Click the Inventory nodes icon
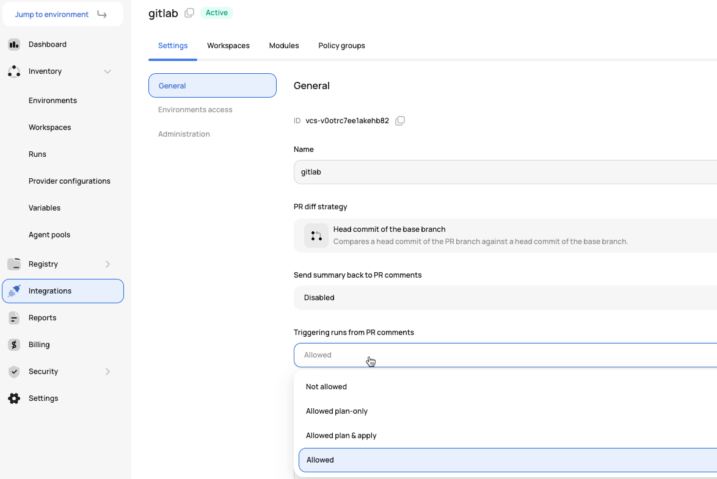The image size is (717, 479). point(14,71)
